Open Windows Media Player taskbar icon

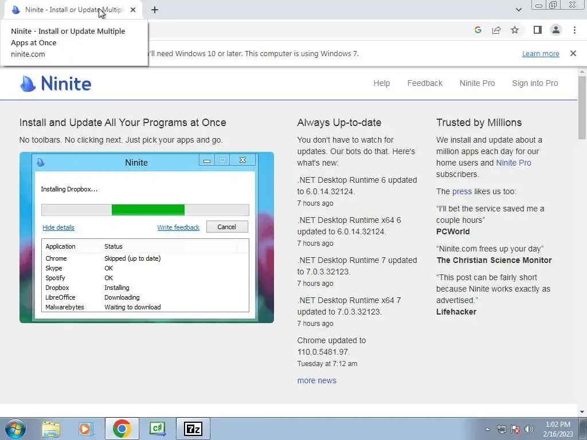coord(86,429)
